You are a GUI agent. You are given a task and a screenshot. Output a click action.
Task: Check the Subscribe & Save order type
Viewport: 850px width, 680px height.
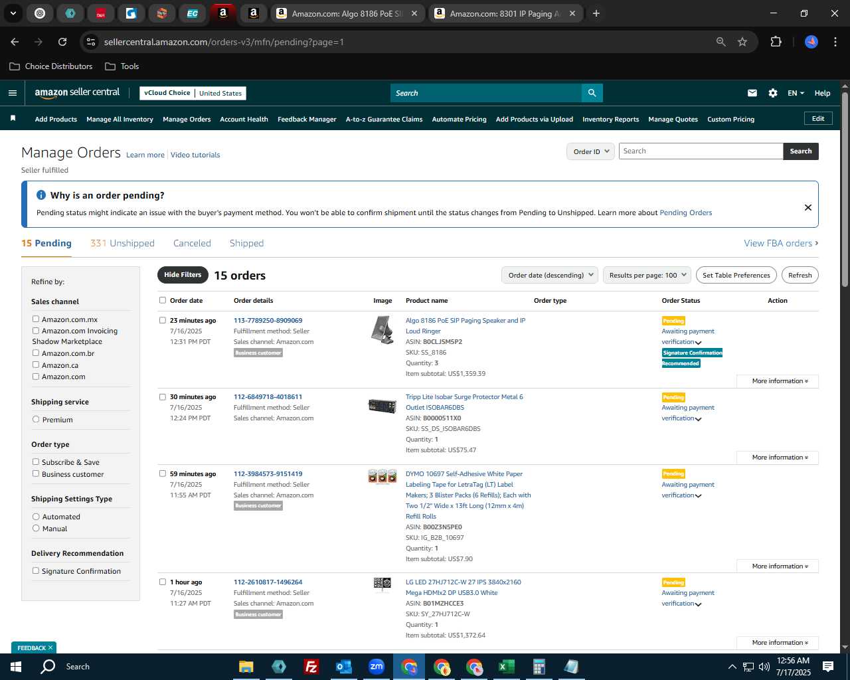[36, 462]
